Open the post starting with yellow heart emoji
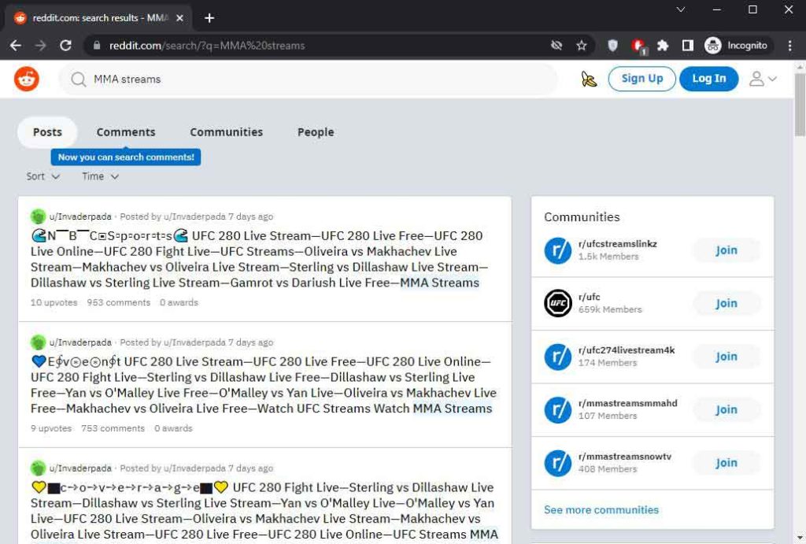Viewport: 806px width, 544px height. pos(264,511)
